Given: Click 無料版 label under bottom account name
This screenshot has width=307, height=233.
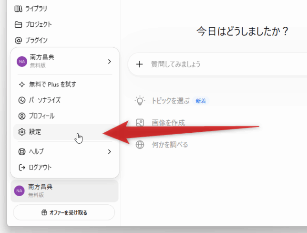Looking at the screenshot, I should pos(36,195).
